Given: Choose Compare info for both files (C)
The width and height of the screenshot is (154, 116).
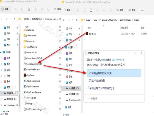Looking at the screenshot, I should (x=101, y=88).
